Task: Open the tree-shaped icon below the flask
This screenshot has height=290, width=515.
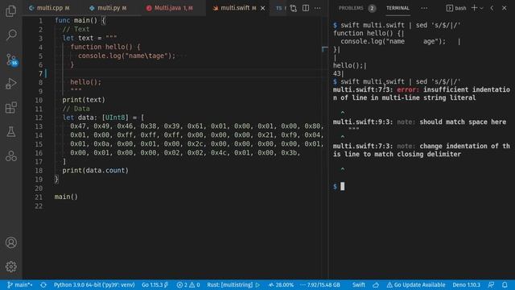Action: point(10,155)
